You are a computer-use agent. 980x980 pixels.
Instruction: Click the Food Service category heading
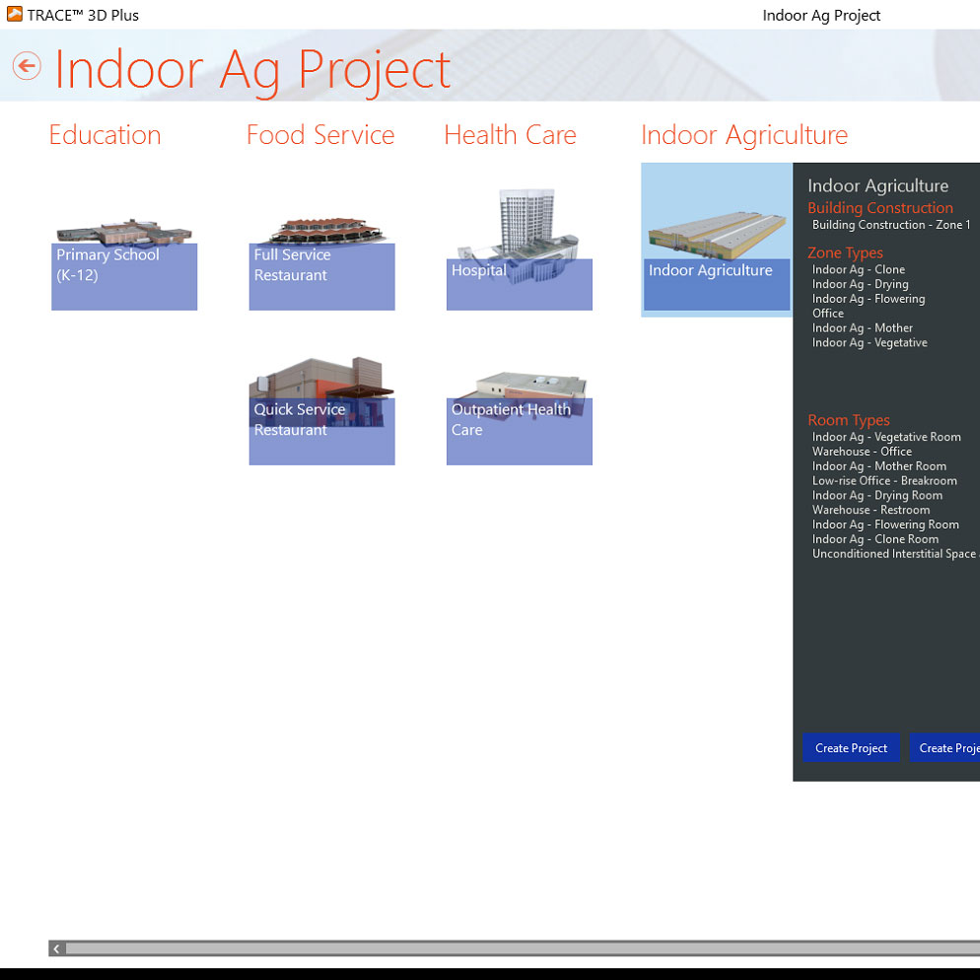(x=320, y=135)
